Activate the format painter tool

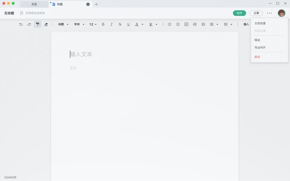click(x=38, y=24)
